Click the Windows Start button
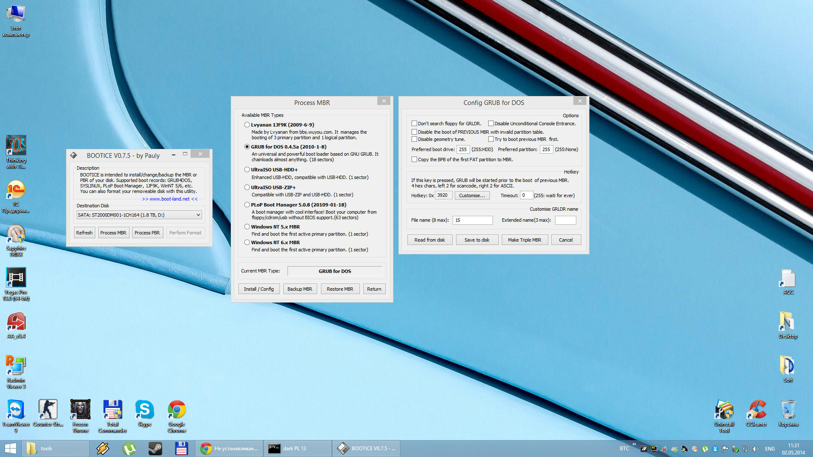This screenshot has width=813, height=457. 10,449
